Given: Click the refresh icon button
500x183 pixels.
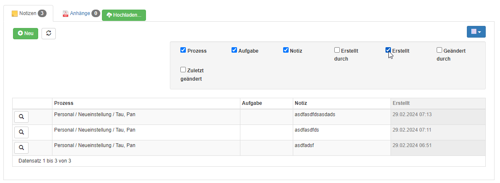Looking at the screenshot, I should pyautogui.click(x=49, y=33).
